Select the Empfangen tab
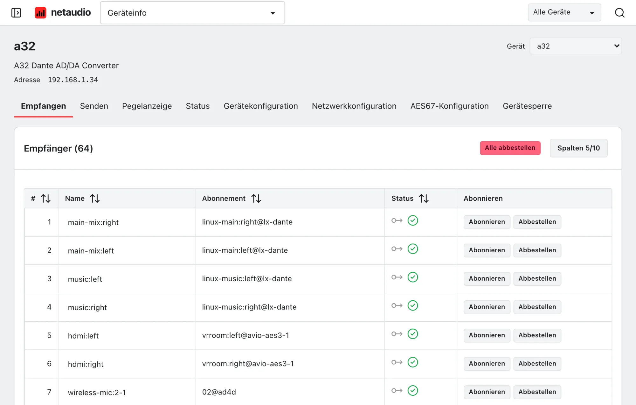The height and width of the screenshot is (405, 636). (44, 106)
